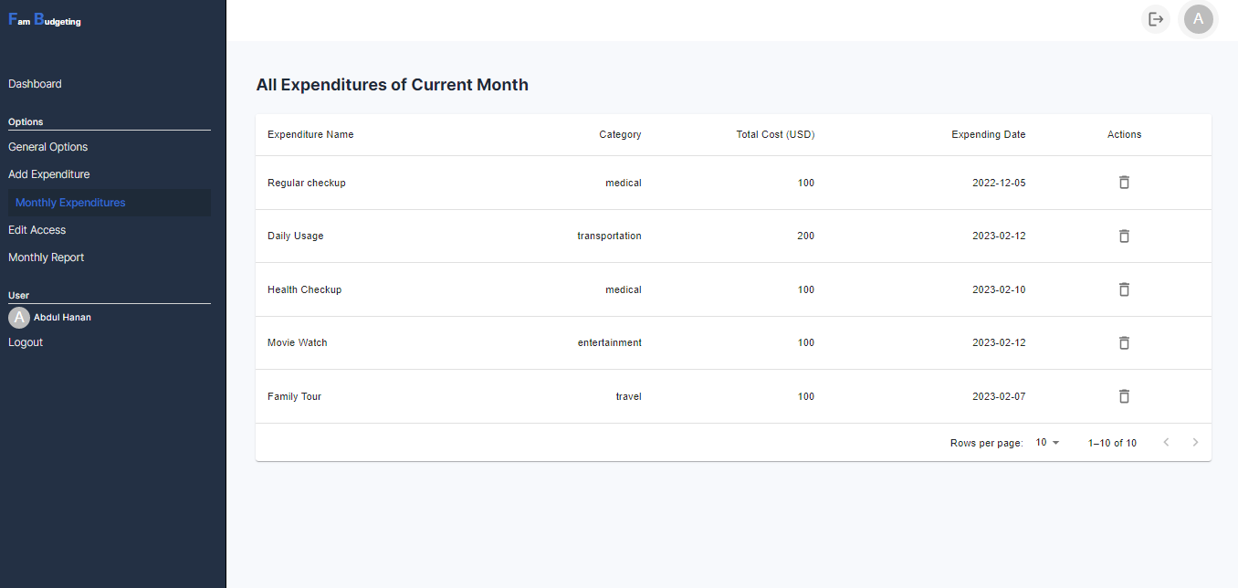Select Monthly Expenditures in sidebar
1238x588 pixels.
pos(70,203)
